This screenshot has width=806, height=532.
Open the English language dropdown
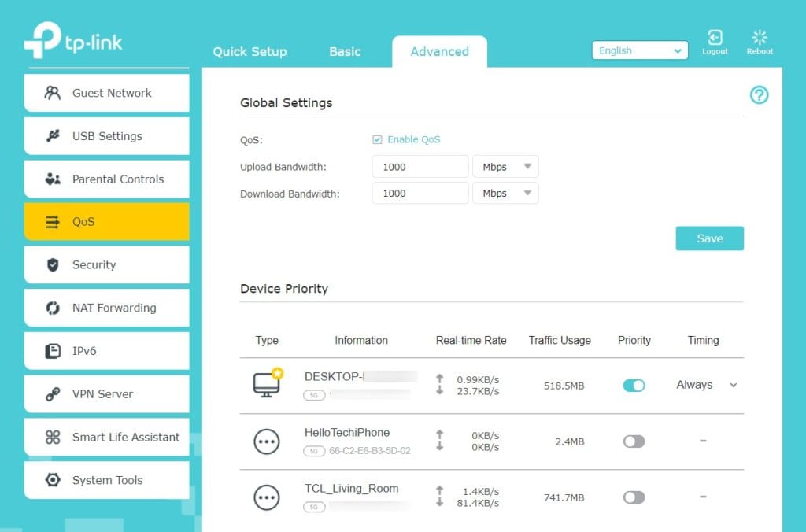(x=640, y=50)
